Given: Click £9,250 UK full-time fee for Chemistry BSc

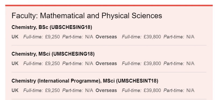Looking at the screenshot, I should [52, 37].
